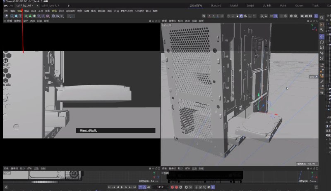Close the sc17_lay.c4d tab
Image resolution: width=331 pixels, height=191 pixels.
tap(38, 6)
